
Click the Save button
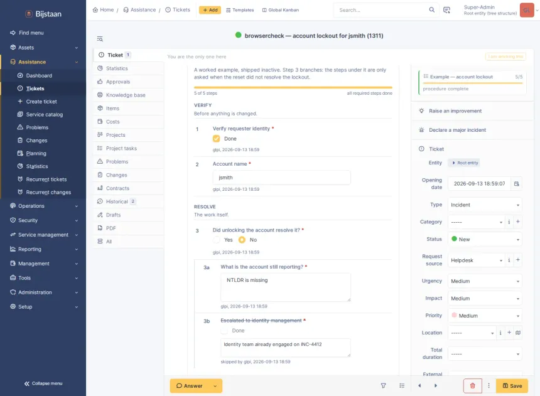pyautogui.click(x=512, y=386)
